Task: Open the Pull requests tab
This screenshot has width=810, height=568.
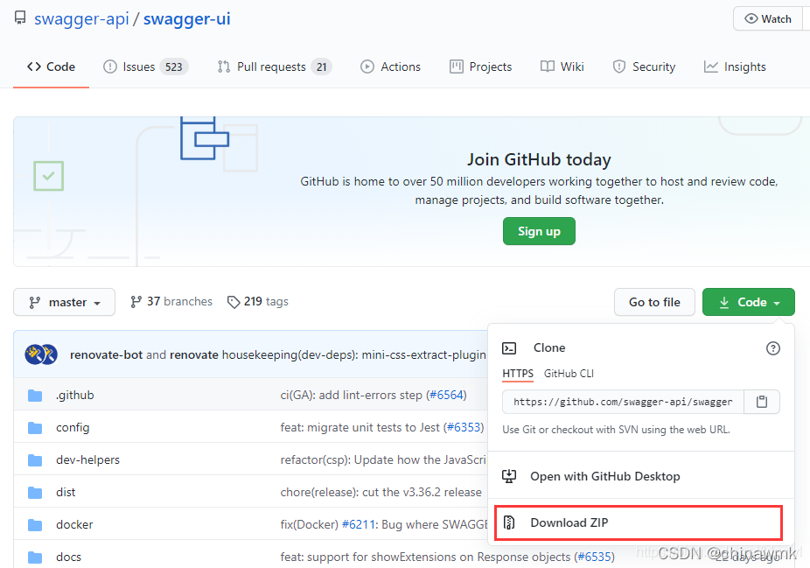Action: (x=275, y=67)
